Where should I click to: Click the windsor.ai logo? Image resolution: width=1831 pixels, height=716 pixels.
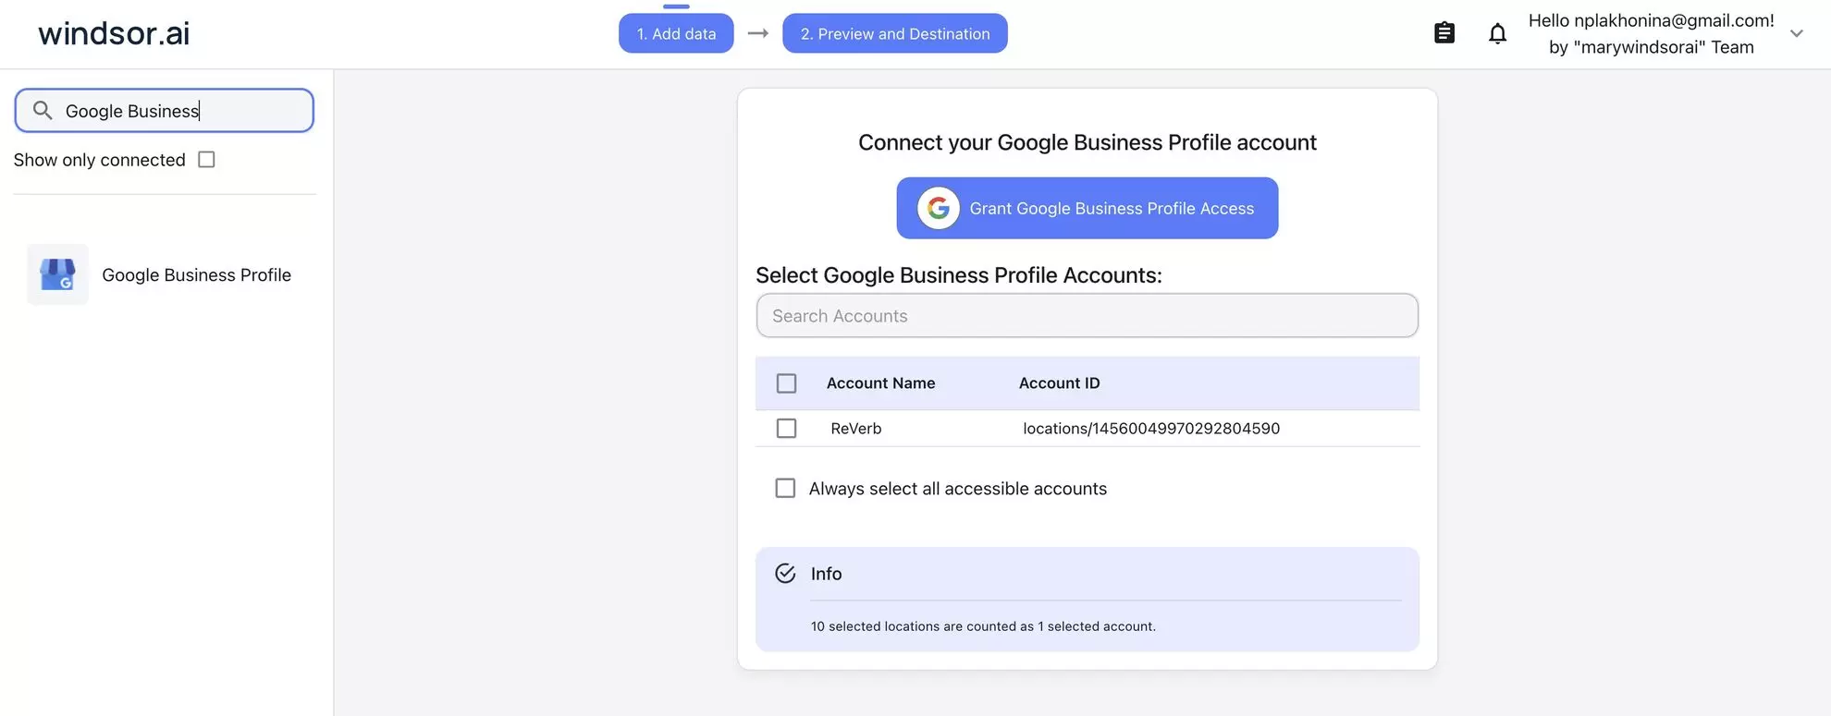(x=113, y=33)
